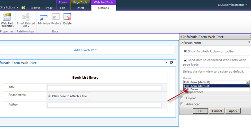Toggle Show InfoPath Ribbon or toolbar
The width and height of the screenshot is (251, 128).
185,51
